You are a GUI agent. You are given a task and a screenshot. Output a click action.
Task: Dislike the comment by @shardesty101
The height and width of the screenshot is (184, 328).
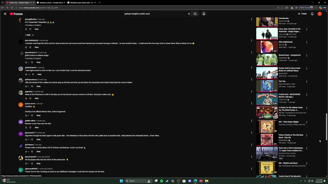coord(33,74)
